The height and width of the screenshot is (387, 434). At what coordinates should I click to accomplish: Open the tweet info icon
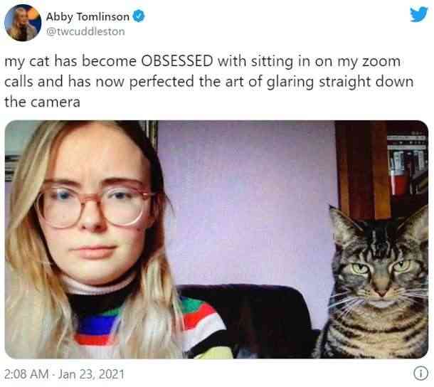point(420,373)
